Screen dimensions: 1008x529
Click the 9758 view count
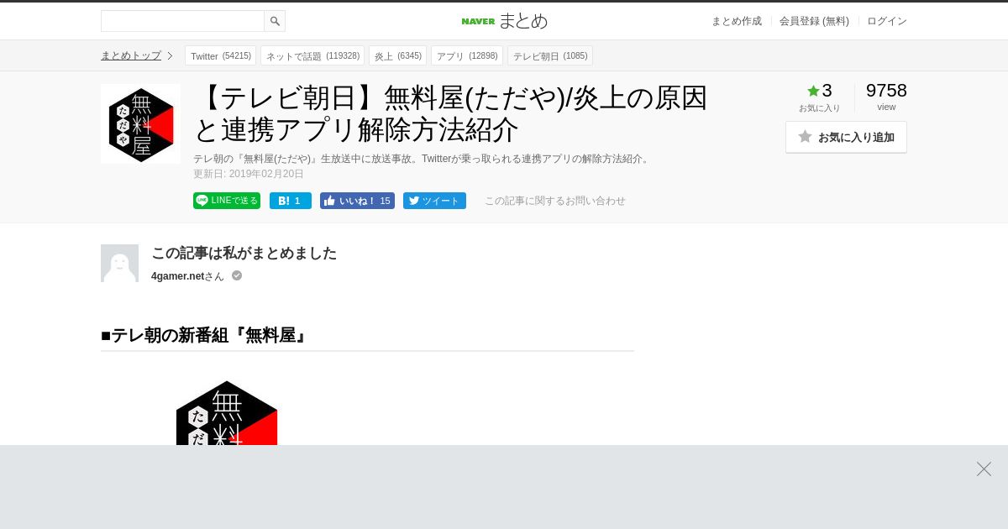click(886, 91)
